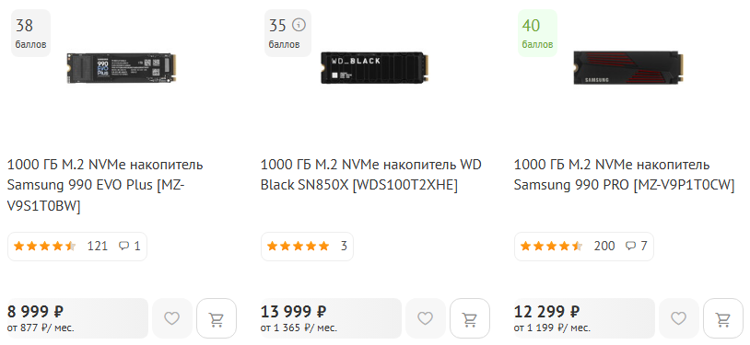
Task: Add Samsung 990 EVO Plus to cart
Action: tap(217, 318)
